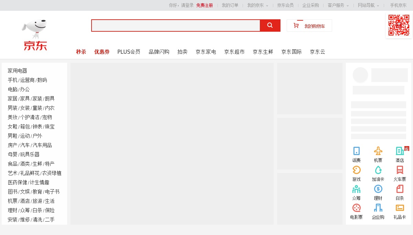
Task: Expand the 网站导航 dropdown
Action: point(368,5)
